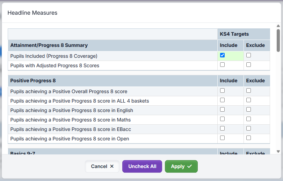This screenshot has height=181, width=283.
Task: Tick Exclude for Pupils Included (Progress 8 Coverage)
Action: point(248,55)
